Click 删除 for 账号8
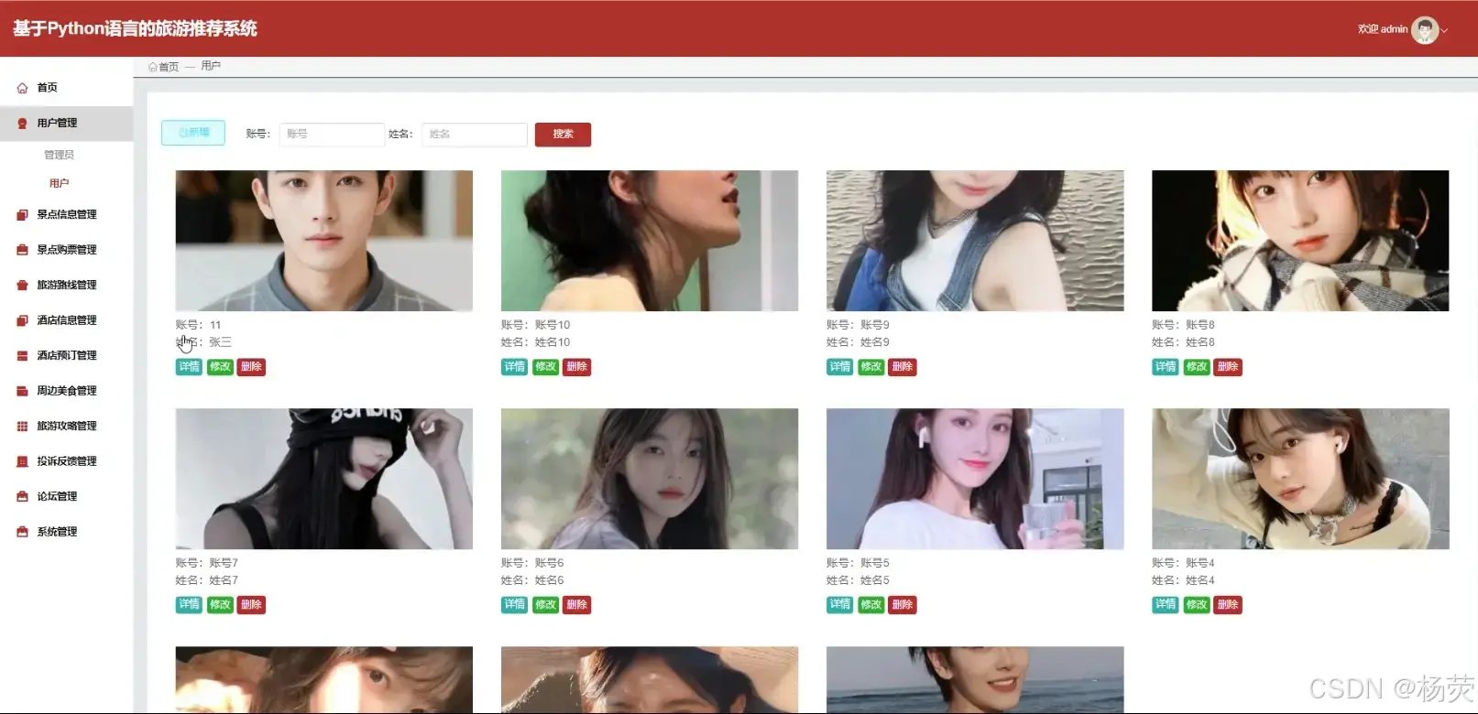The height and width of the screenshot is (714, 1478). click(1227, 367)
